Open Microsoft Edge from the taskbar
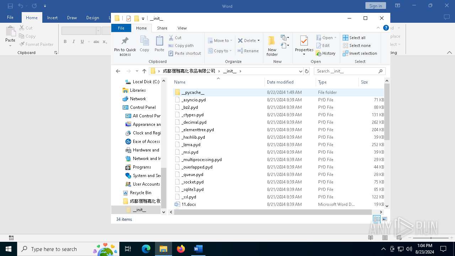This screenshot has width=455, height=256. pos(146,249)
